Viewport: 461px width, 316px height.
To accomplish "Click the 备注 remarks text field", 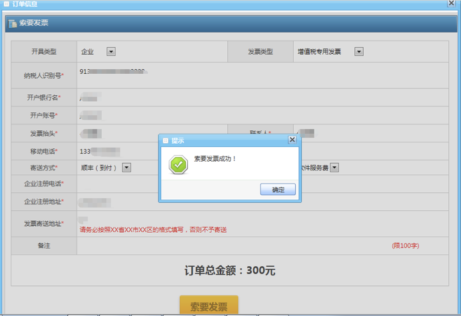I will click(x=233, y=246).
